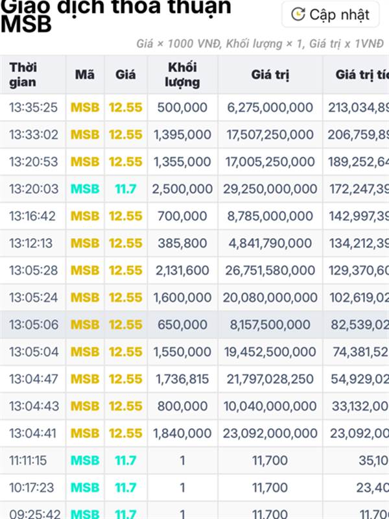This screenshot has height=519, width=389.
Task: Click the 12.55 price at 13:33:02
Action: 125,135
